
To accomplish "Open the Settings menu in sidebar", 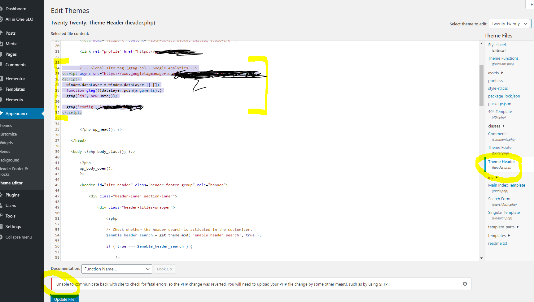I will pos(13,226).
